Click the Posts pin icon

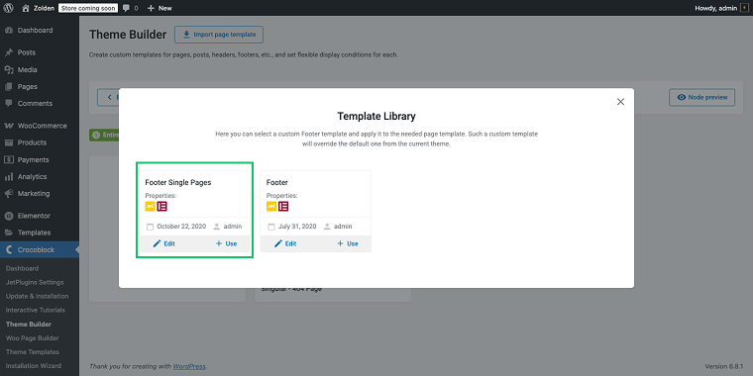(x=8, y=52)
